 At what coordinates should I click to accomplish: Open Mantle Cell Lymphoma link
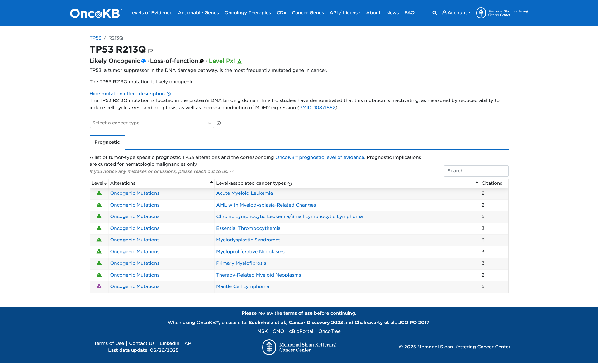243,286
